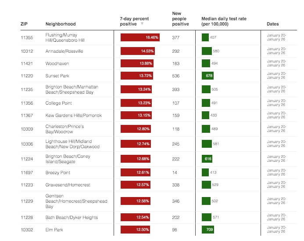This screenshot has height=241, width=304.
Task: Click the Dates column header
Action: click(272, 24)
